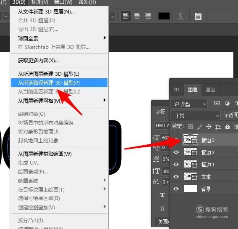Click lock position move icon
The width and height of the screenshot is (238, 229).
point(209,127)
